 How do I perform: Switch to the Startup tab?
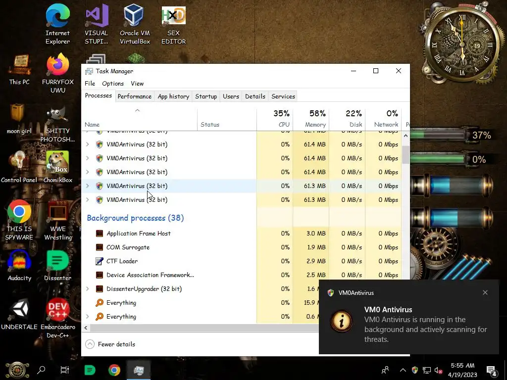pyautogui.click(x=206, y=96)
